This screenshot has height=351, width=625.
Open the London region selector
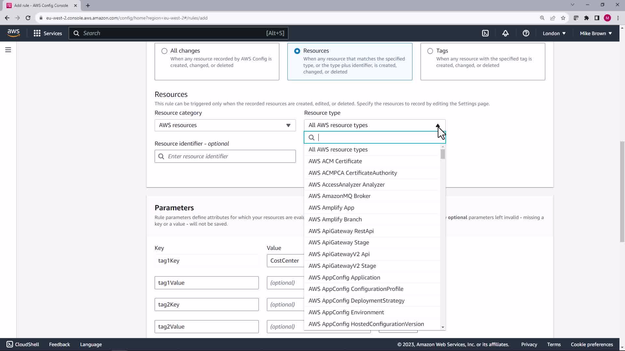pyautogui.click(x=554, y=33)
